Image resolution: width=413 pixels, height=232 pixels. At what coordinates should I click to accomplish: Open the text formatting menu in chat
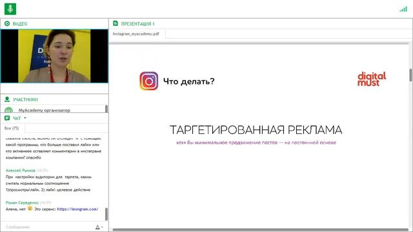coord(99,227)
